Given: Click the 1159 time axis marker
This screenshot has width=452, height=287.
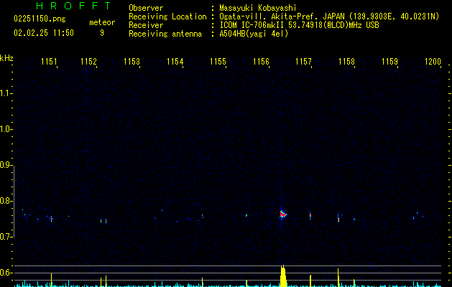Looking at the screenshot, I should (389, 62).
